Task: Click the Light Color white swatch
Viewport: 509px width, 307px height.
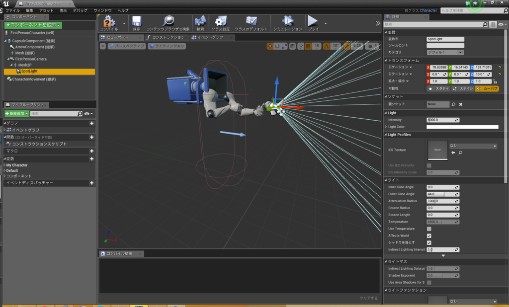Action: [x=462, y=127]
